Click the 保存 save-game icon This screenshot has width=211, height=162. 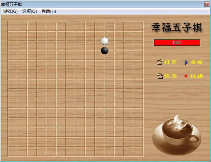[160, 76]
